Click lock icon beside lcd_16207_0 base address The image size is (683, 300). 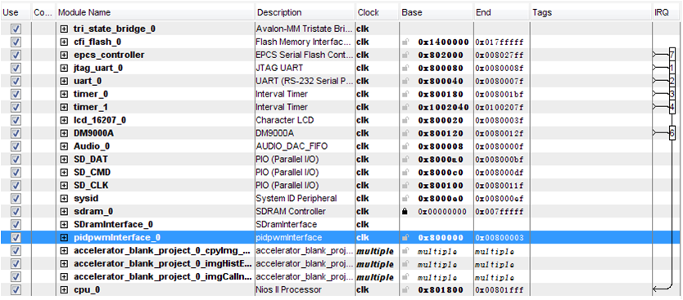pyautogui.click(x=405, y=120)
